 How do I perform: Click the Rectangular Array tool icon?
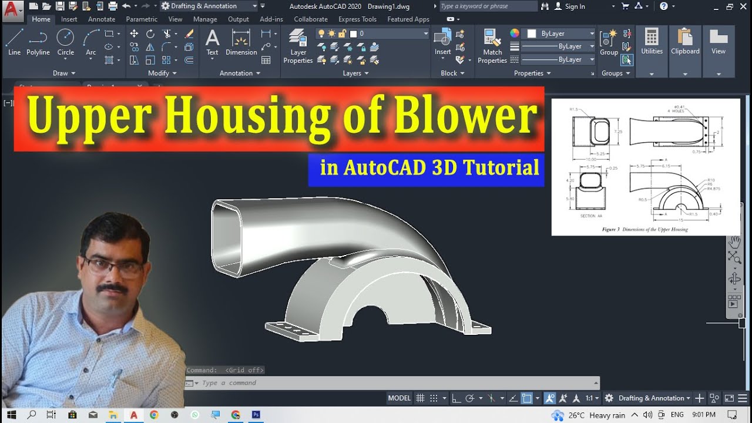167,60
